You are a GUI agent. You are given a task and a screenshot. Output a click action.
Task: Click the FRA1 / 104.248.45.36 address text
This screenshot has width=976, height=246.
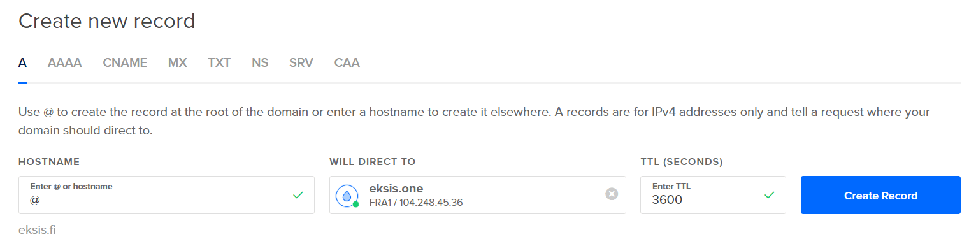[x=416, y=203]
